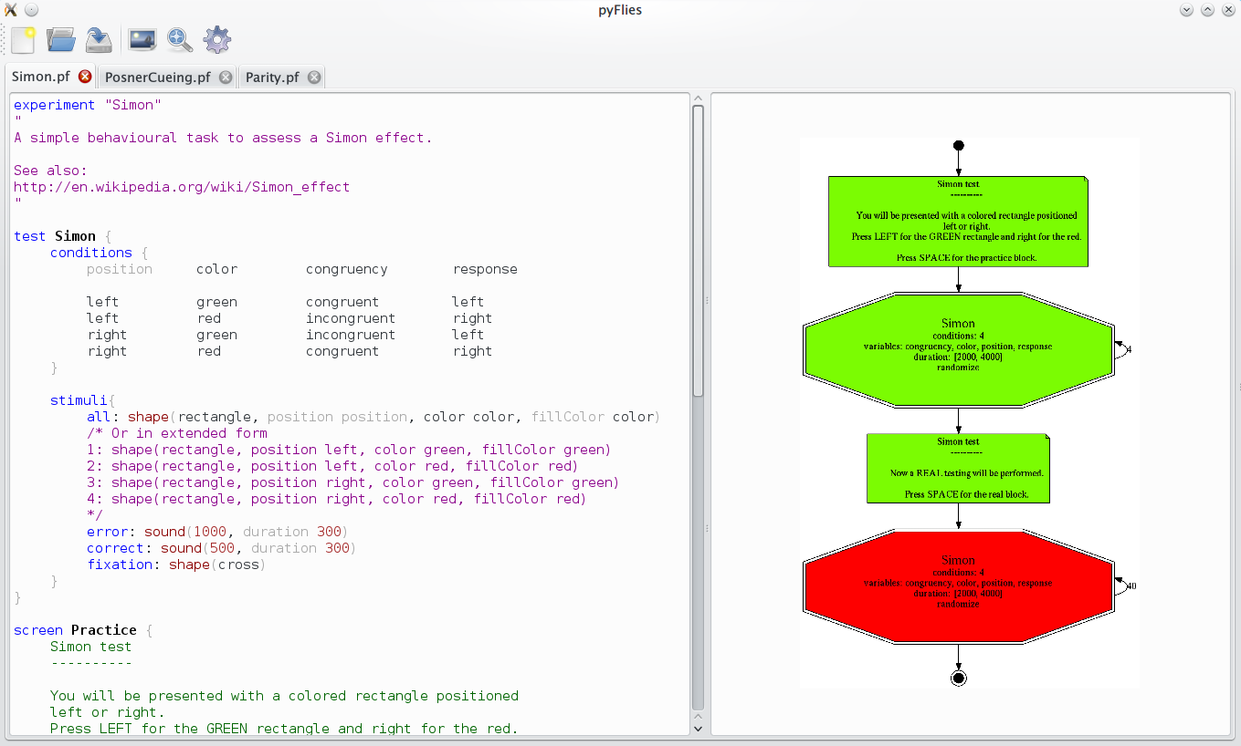
Task: Open a file using the folder icon
Action: (61, 40)
